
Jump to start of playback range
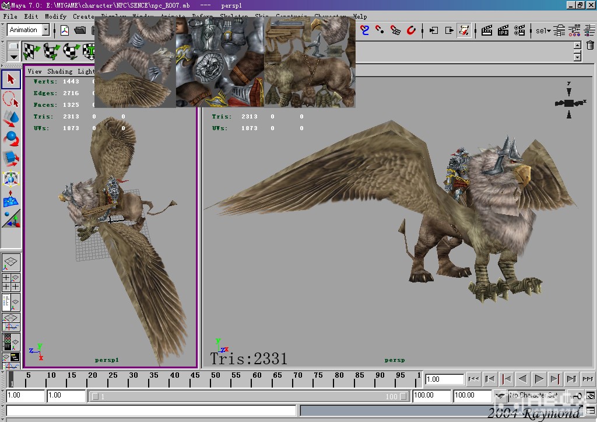(x=473, y=379)
